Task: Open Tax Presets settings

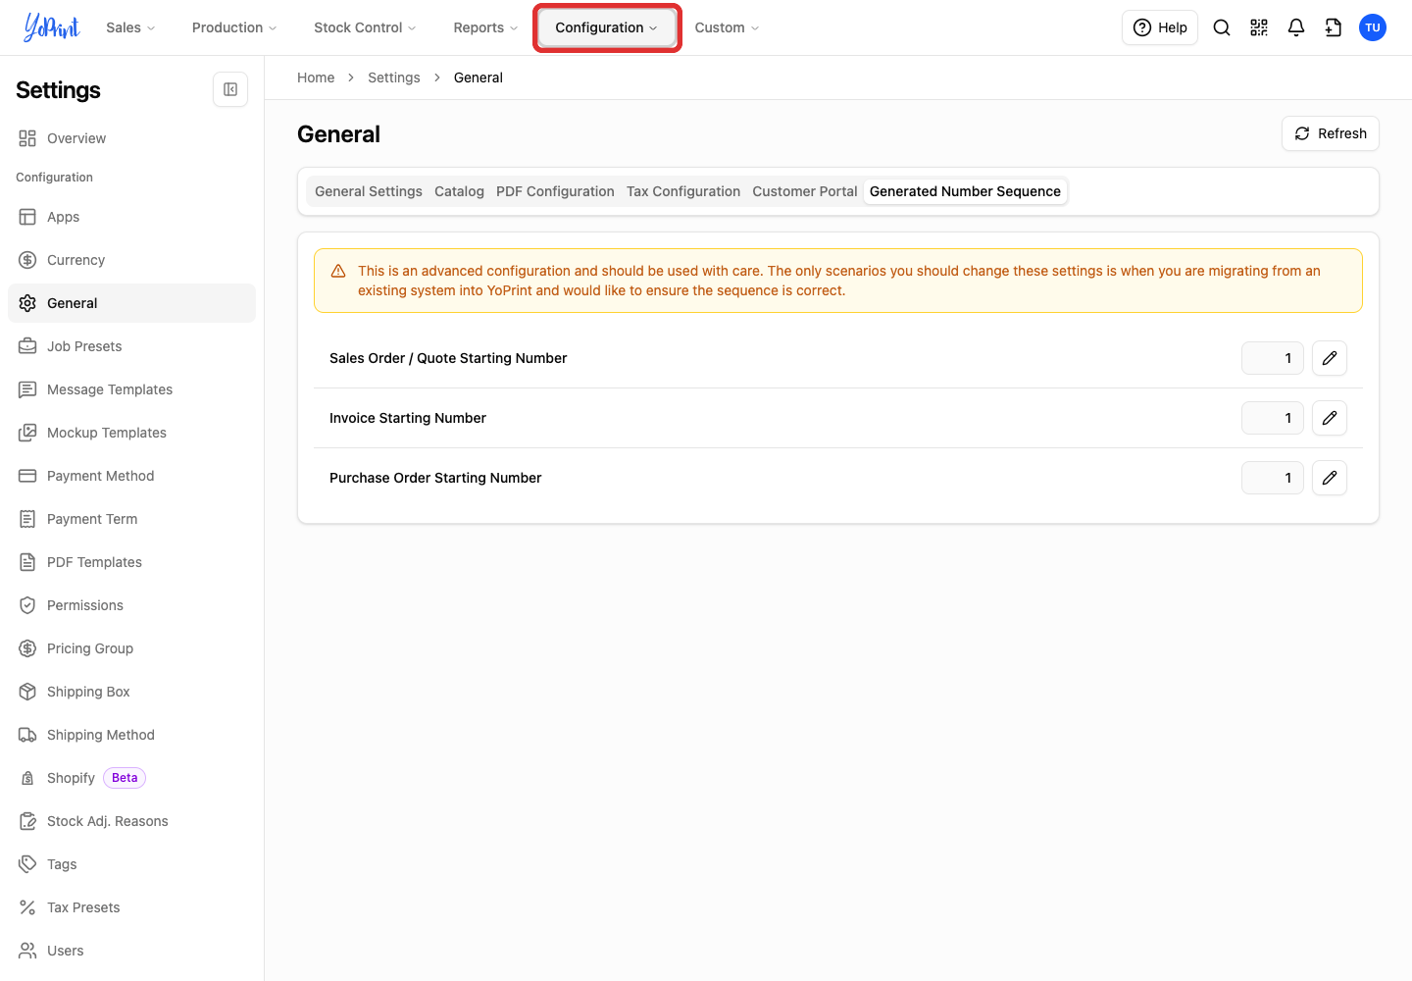Action: point(131,907)
